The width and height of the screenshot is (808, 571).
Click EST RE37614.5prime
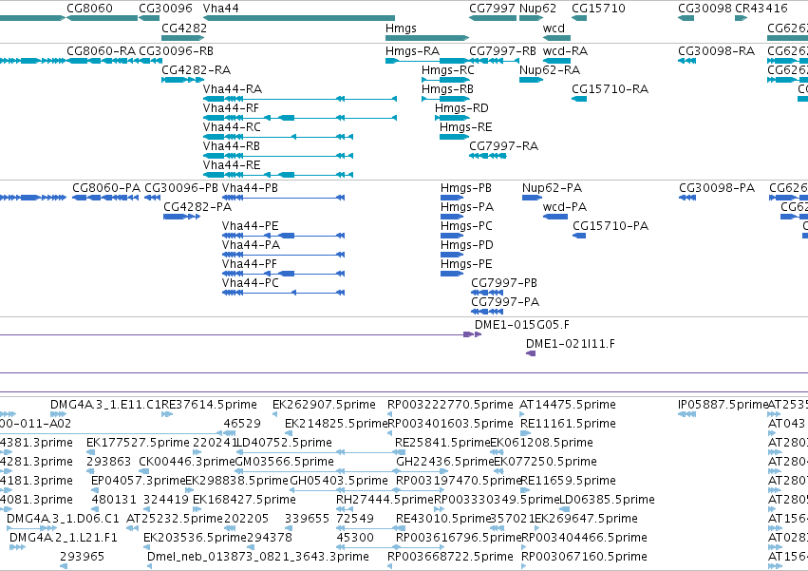tap(209, 405)
